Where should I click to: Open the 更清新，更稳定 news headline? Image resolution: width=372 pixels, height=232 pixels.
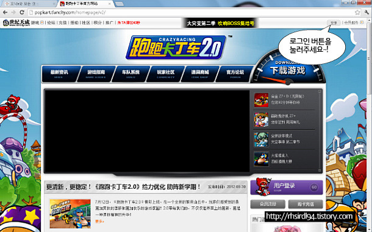pyautogui.click(x=123, y=187)
